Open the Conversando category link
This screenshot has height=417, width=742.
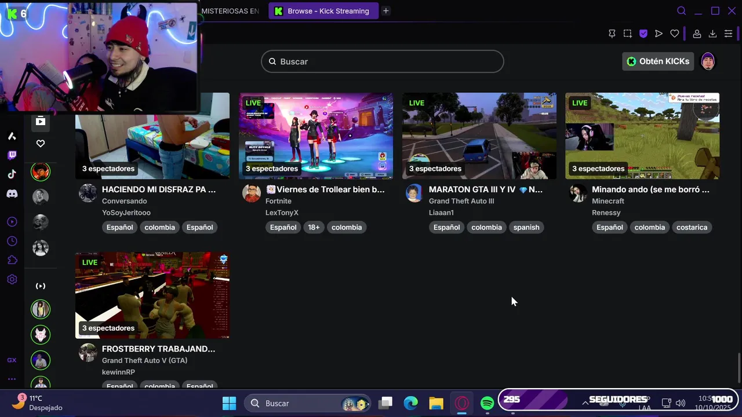point(125,201)
